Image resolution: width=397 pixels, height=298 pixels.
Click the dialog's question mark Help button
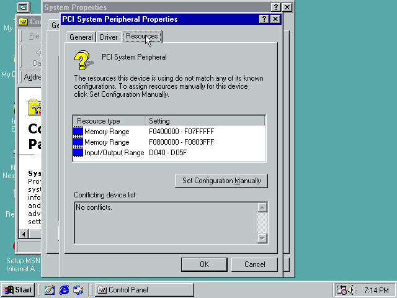(264, 19)
